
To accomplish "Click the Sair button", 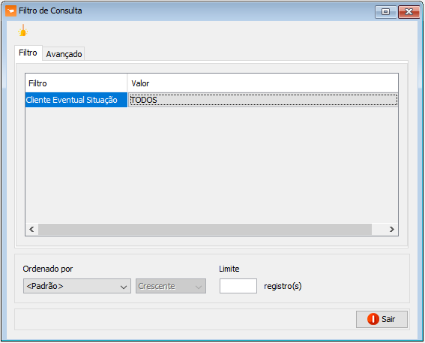I will pyautogui.click(x=382, y=319).
